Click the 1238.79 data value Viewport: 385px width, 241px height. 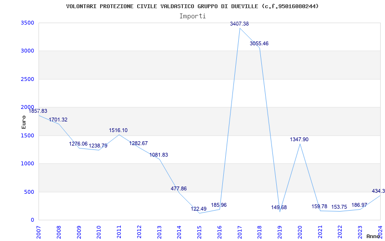pos(98,146)
